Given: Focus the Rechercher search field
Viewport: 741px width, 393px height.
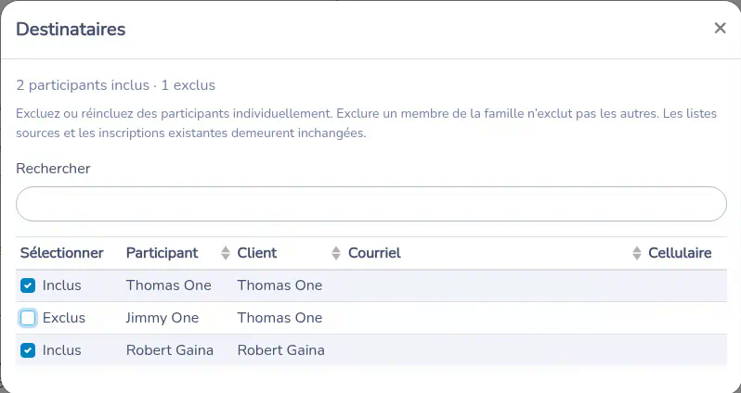Looking at the screenshot, I should point(371,204).
